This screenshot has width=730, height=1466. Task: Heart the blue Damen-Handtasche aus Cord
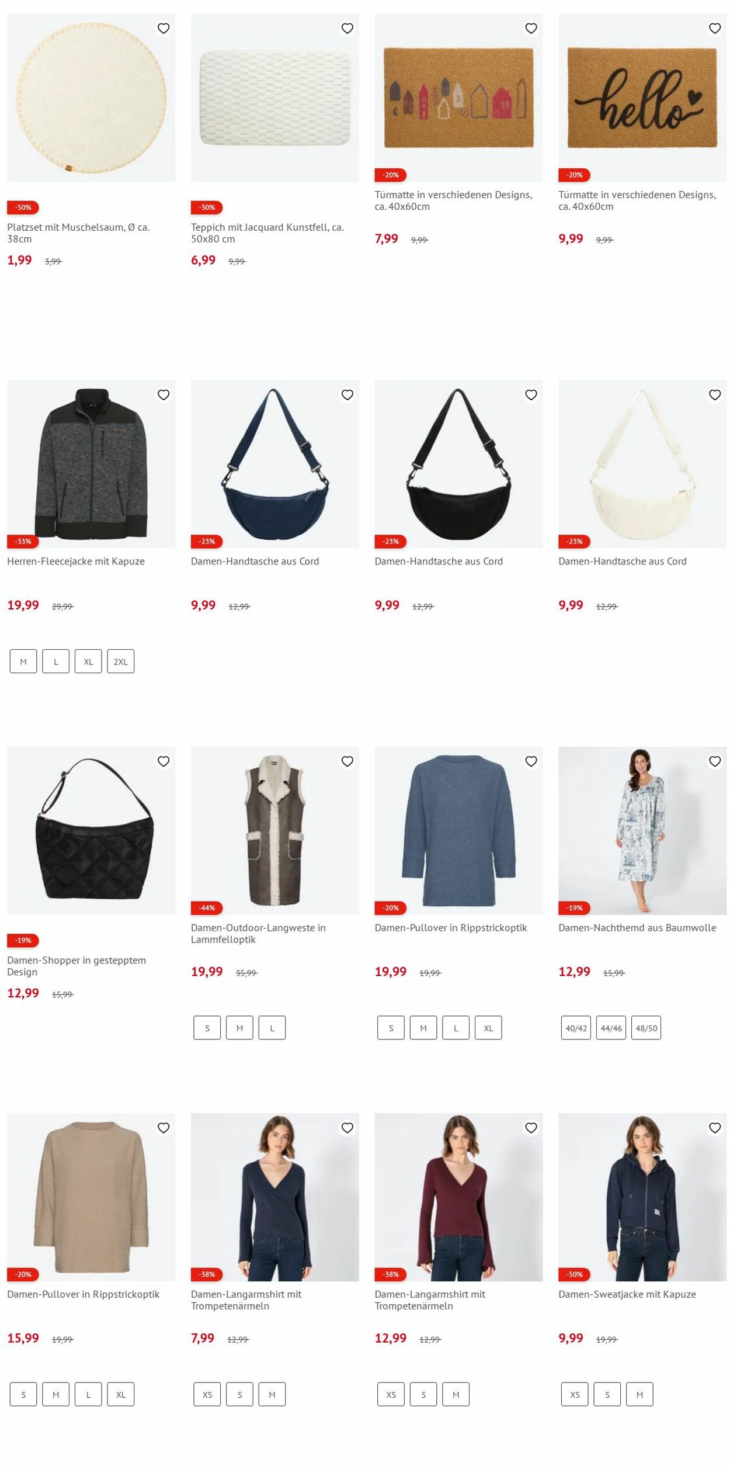point(347,395)
